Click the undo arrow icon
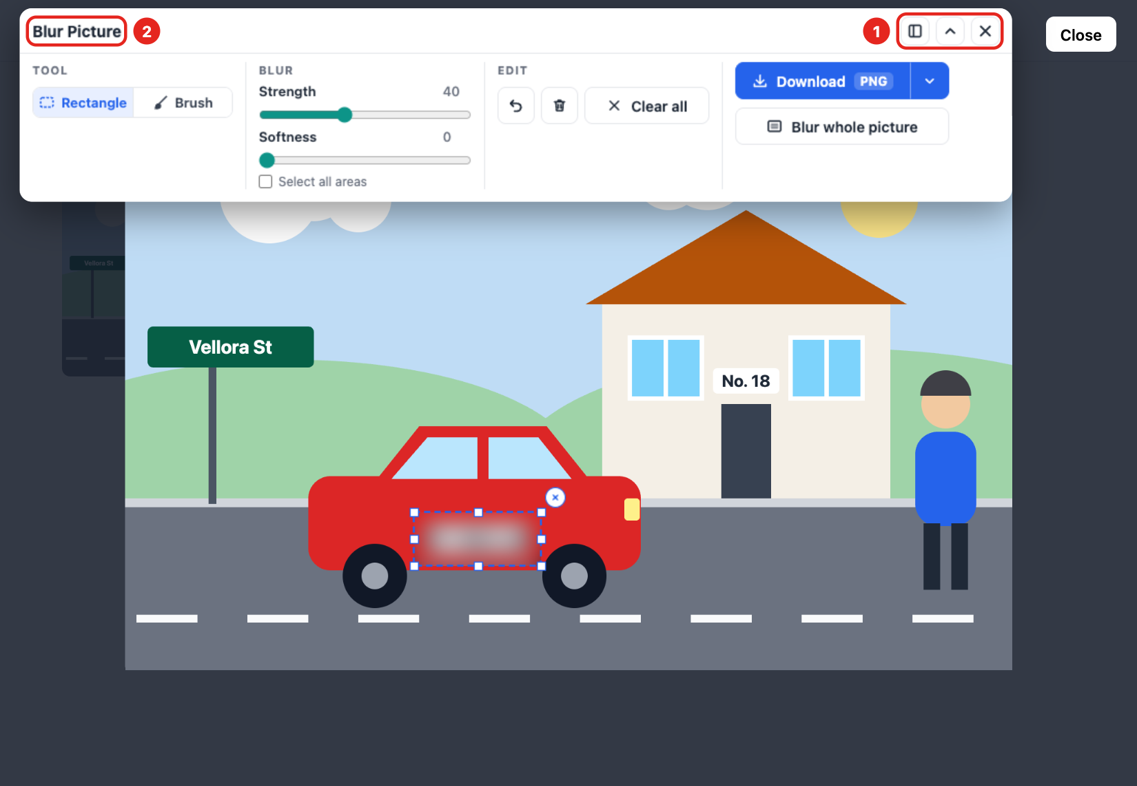 tap(516, 105)
